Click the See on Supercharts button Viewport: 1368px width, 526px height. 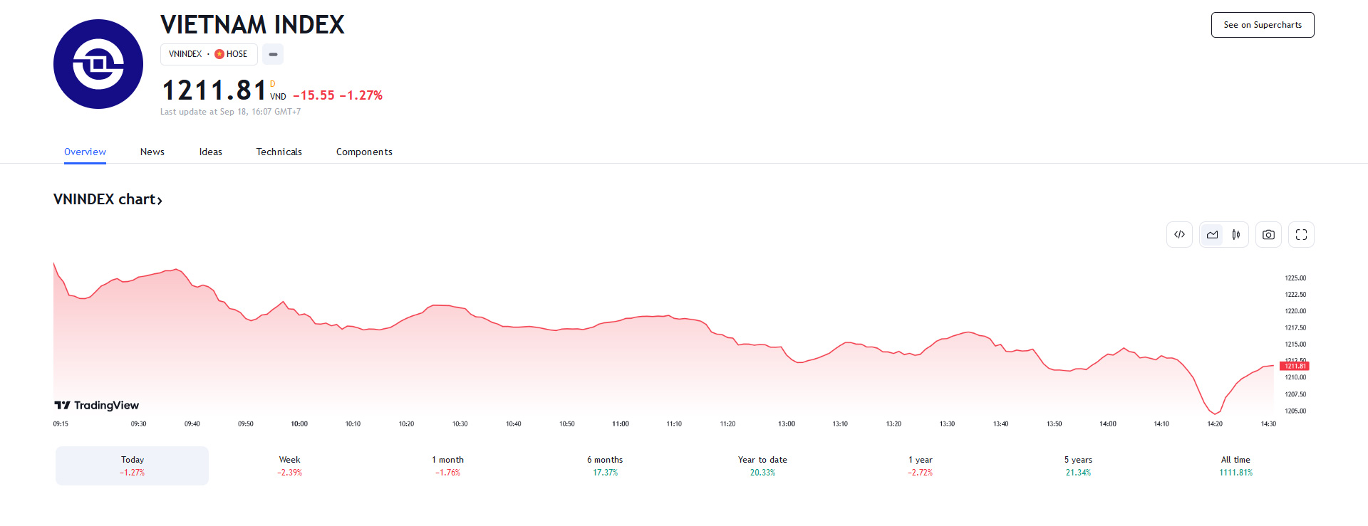[x=1262, y=25]
